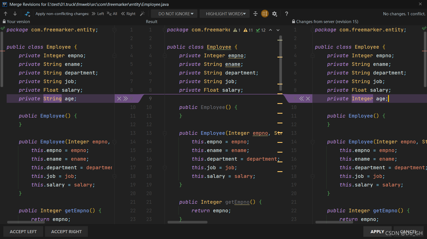Image resolution: width=427 pixels, height=239 pixels.
Task: Open merge settings gear icon
Action: [275, 14]
